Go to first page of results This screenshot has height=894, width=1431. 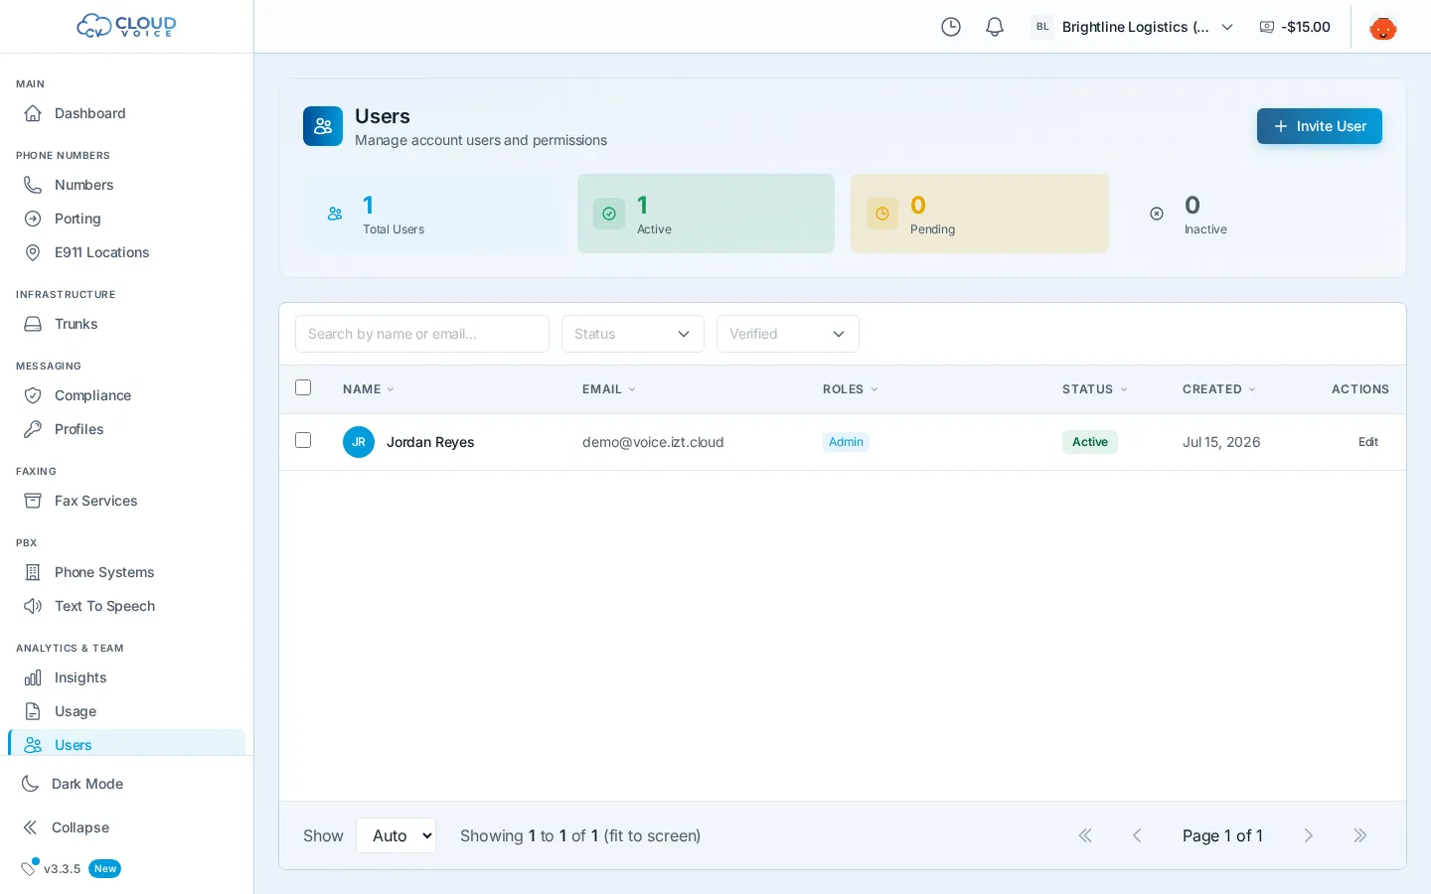pos(1085,835)
